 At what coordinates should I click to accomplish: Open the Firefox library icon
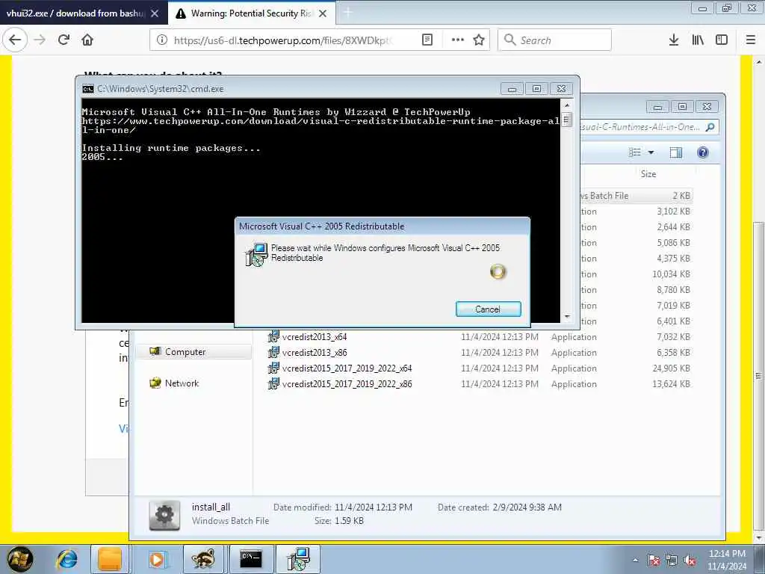point(698,40)
